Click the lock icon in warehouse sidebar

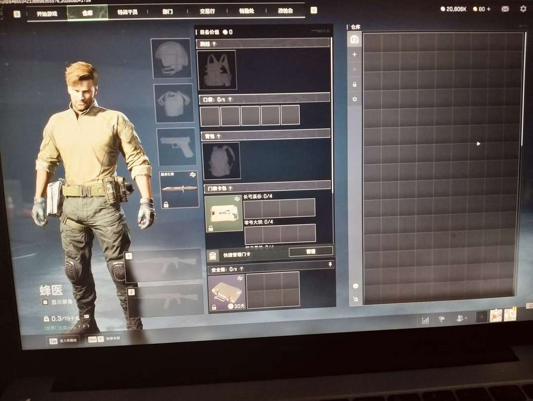click(354, 84)
